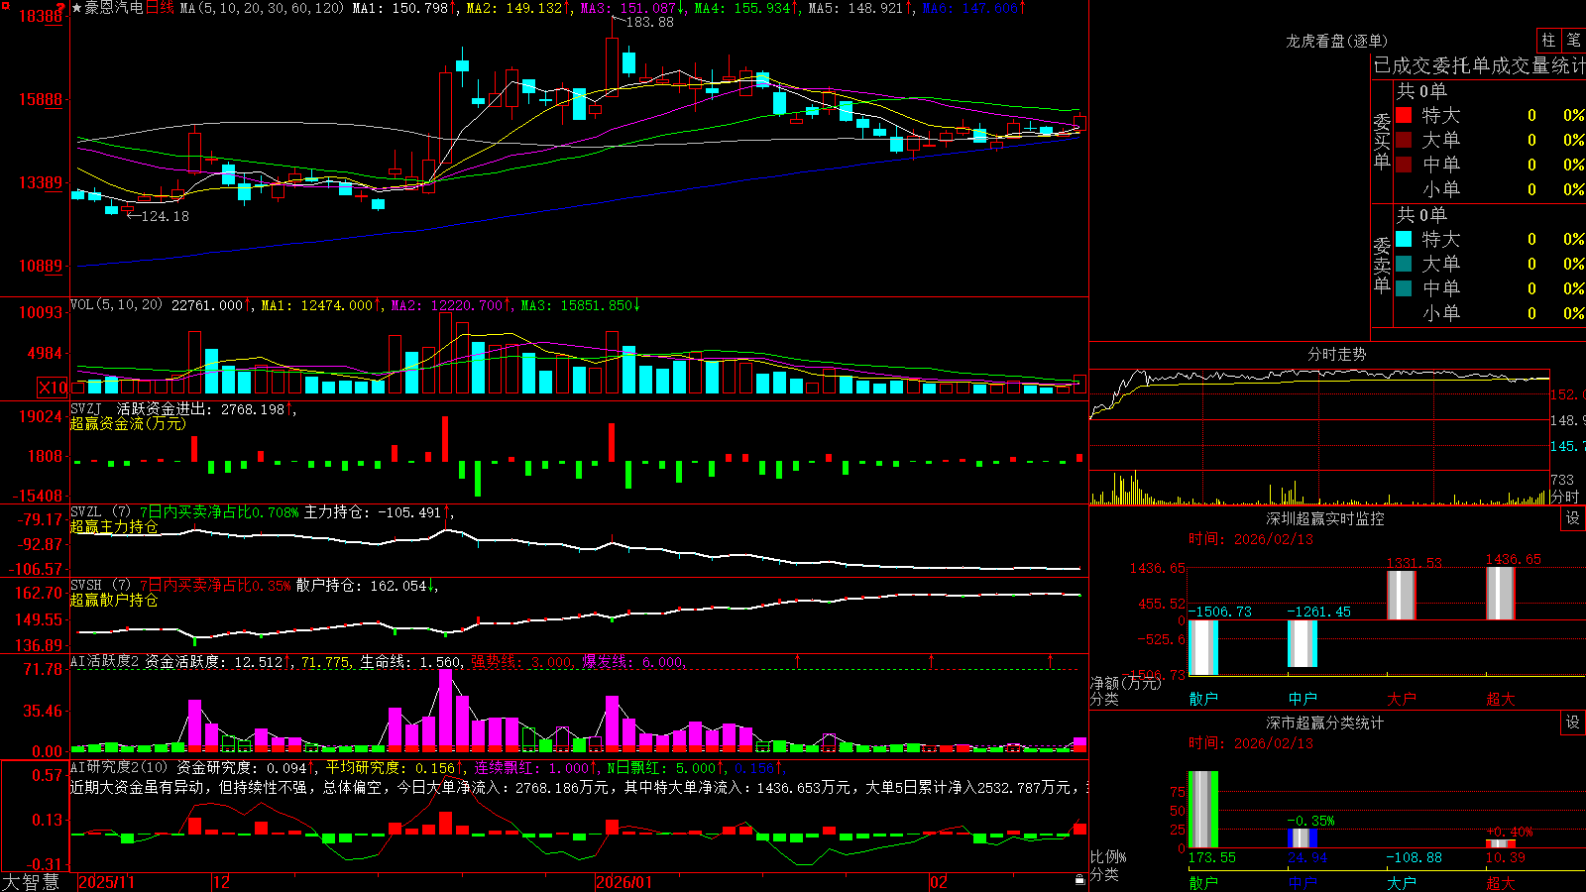Select 龙虎看盘(逐单) panel title
The height and width of the screenshot is (892, 1586).
[x=1336, y=41]
